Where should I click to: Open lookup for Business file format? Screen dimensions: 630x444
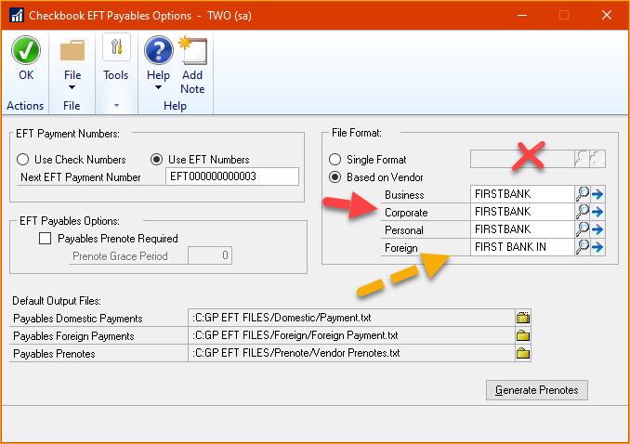(583, 194)
